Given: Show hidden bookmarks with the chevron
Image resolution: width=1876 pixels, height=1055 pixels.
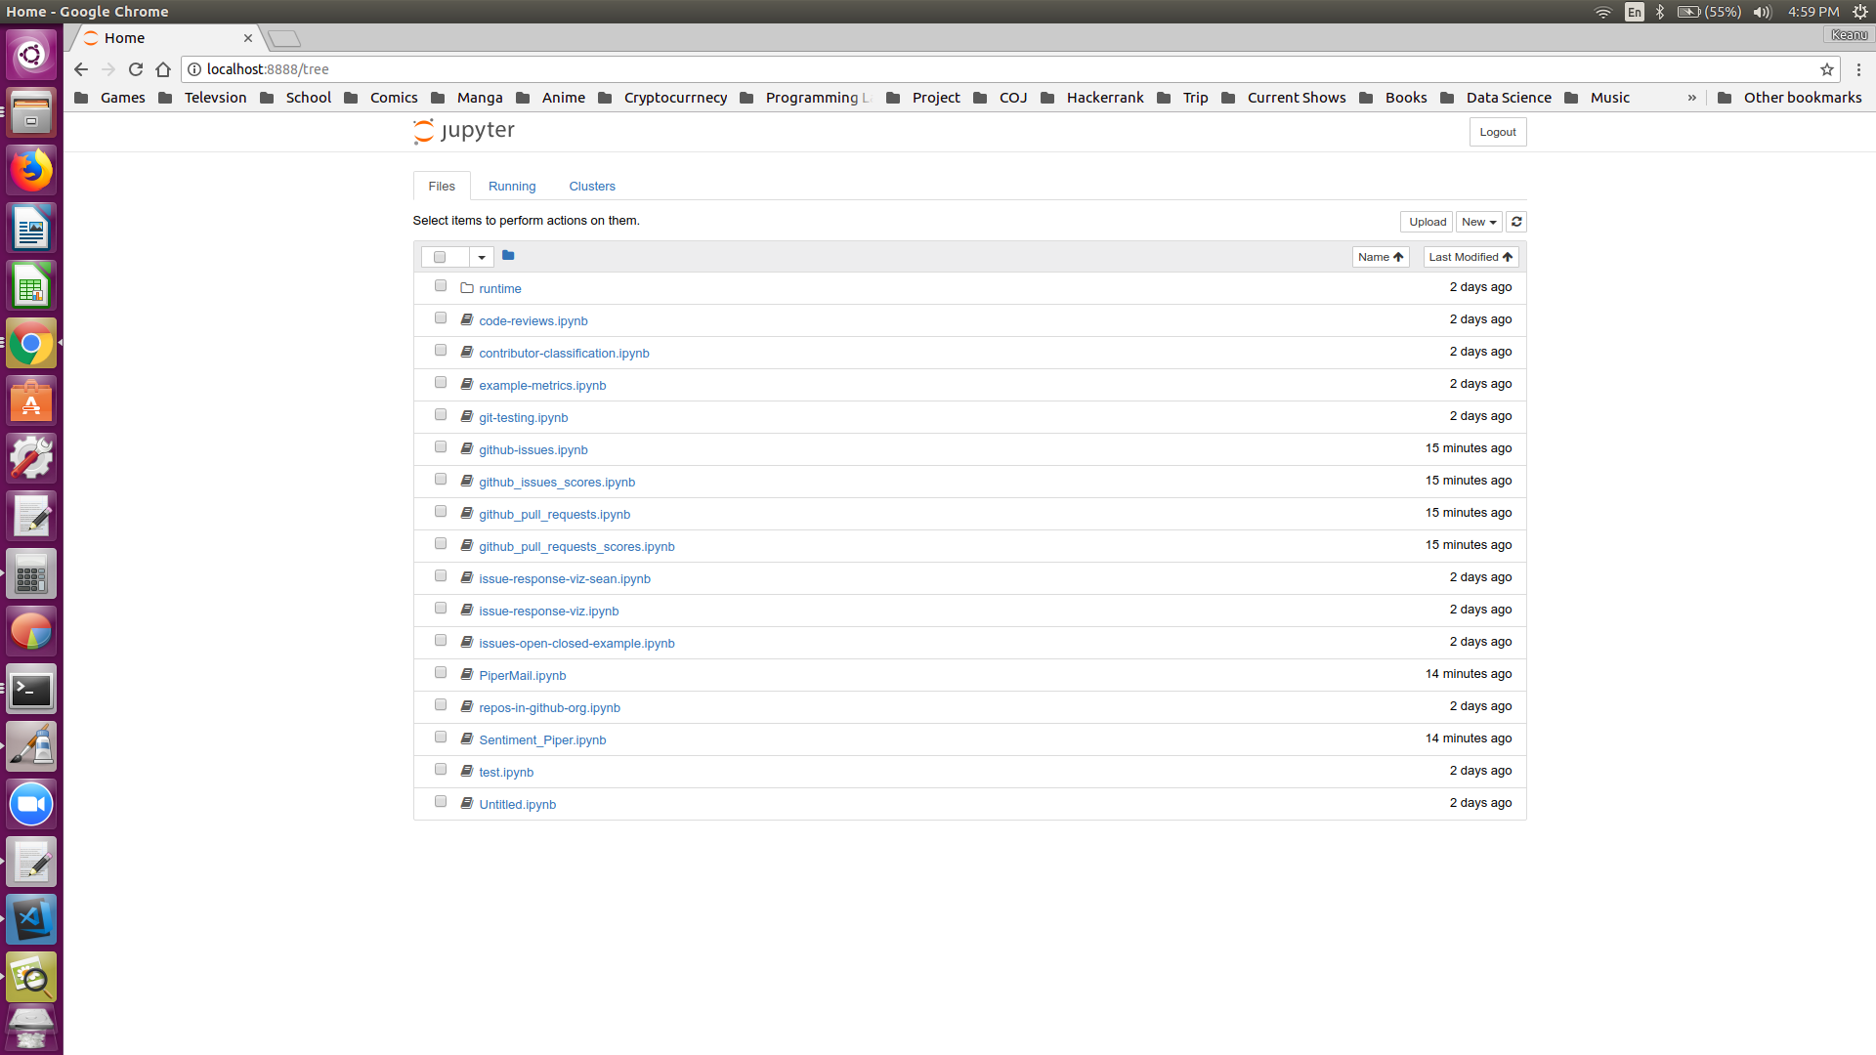Looking at the screenshot, I should [1691, 98].
